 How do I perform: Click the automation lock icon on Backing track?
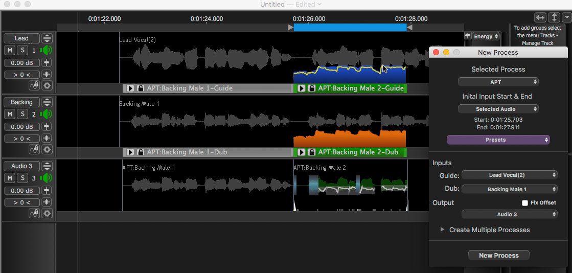(x=34, y=149)
